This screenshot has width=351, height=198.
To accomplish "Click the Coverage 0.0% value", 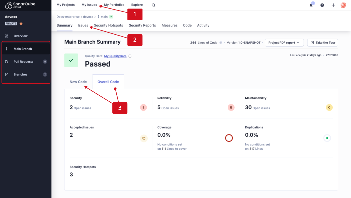I will 164,135.
